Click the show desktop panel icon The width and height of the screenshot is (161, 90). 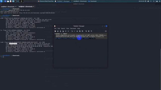pos(5,1)
